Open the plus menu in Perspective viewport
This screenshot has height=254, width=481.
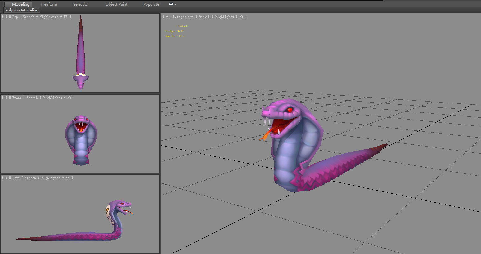point(167,17)
